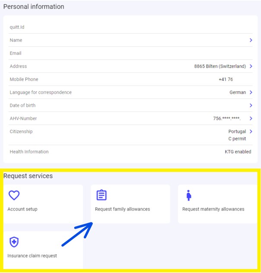Click the shield-plus insurance claim icon
Viewport: 261px width, 273px height.
[14, 242]
